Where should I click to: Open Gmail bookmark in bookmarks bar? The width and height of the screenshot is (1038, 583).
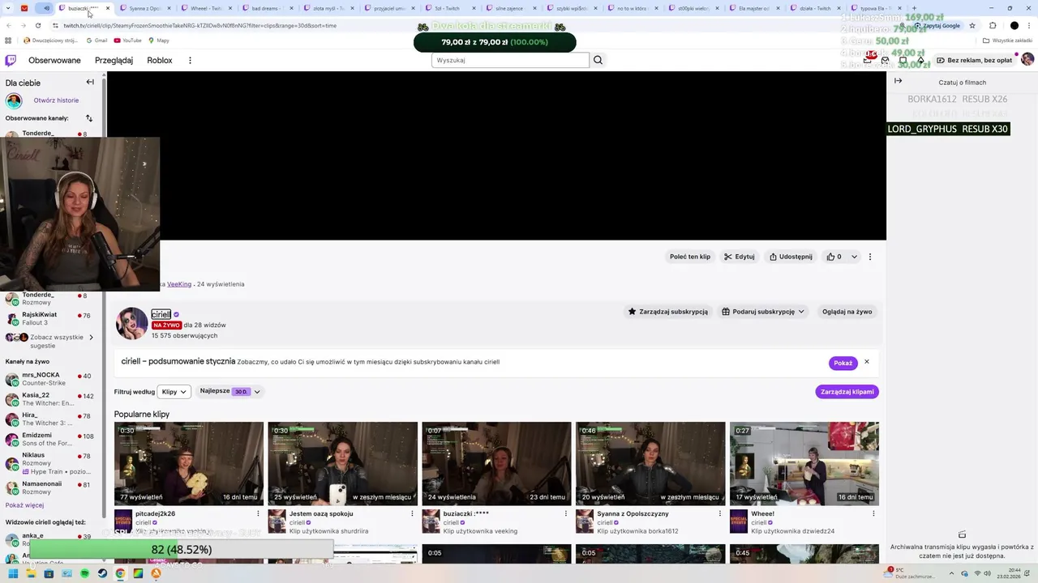tap(97, 40)
